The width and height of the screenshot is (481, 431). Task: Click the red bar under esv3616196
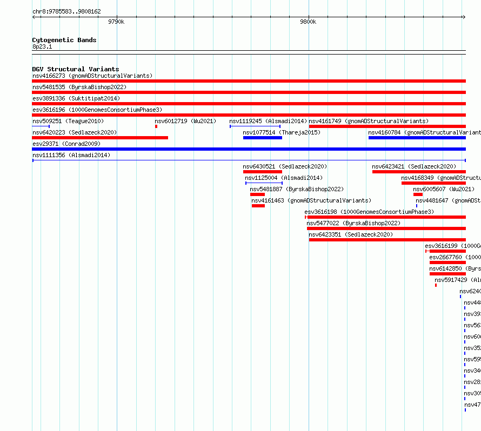pos(249,115)
